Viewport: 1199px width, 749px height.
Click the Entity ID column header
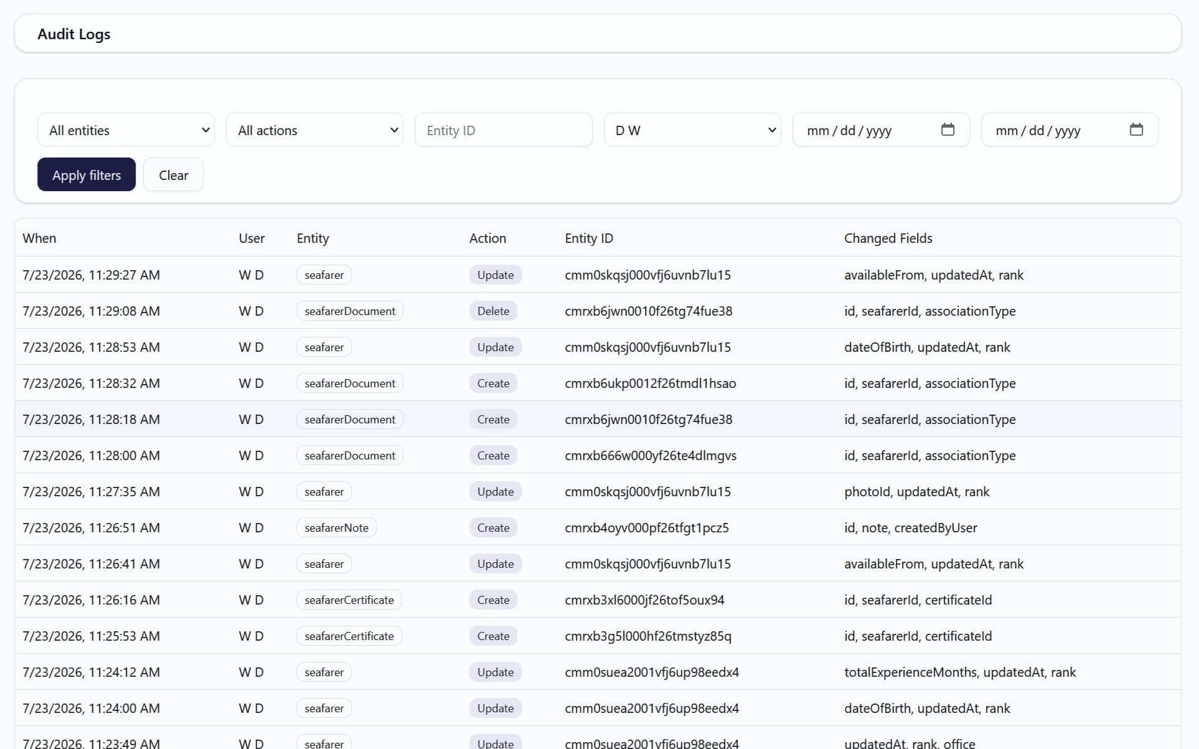(x=589, y=238)
